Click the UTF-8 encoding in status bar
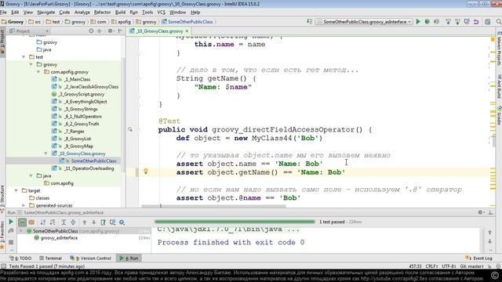Viewport: 502px width, 282px height. click(x=449, y=266)
